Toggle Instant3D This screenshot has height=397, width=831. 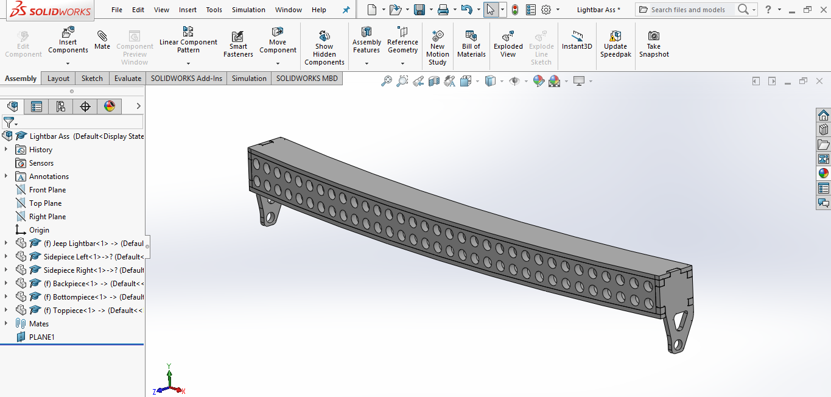[x=577, y=40]
